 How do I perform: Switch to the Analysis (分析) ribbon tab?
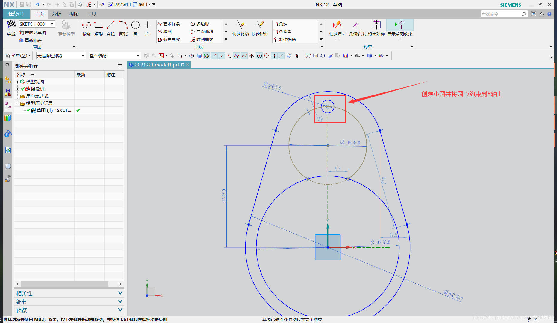(x=57, y=14)
